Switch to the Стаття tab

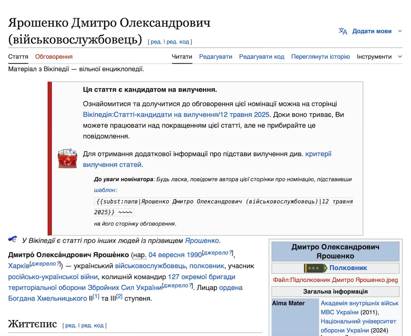(18, 57)
